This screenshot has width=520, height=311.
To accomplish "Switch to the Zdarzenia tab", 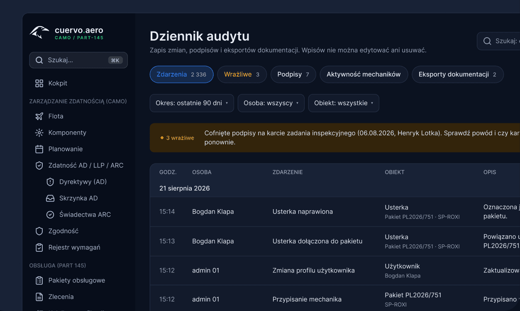I will pyautogui.click(x=181, y=75).
